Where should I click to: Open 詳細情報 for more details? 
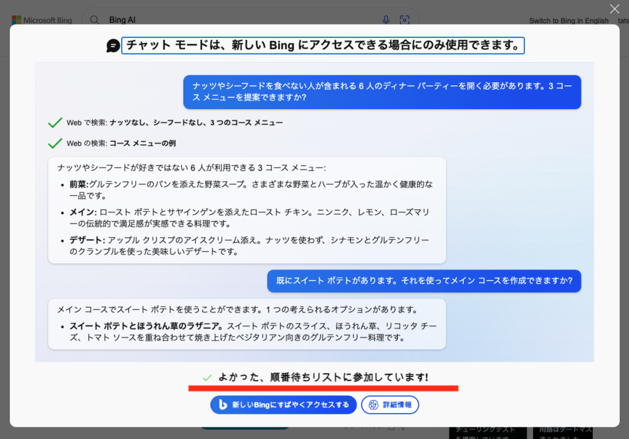coord(389,405)
